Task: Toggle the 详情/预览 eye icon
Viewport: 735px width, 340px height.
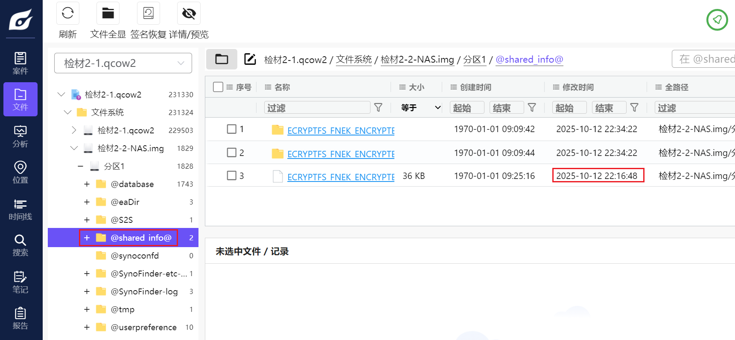Action: [x=189, y=14]
